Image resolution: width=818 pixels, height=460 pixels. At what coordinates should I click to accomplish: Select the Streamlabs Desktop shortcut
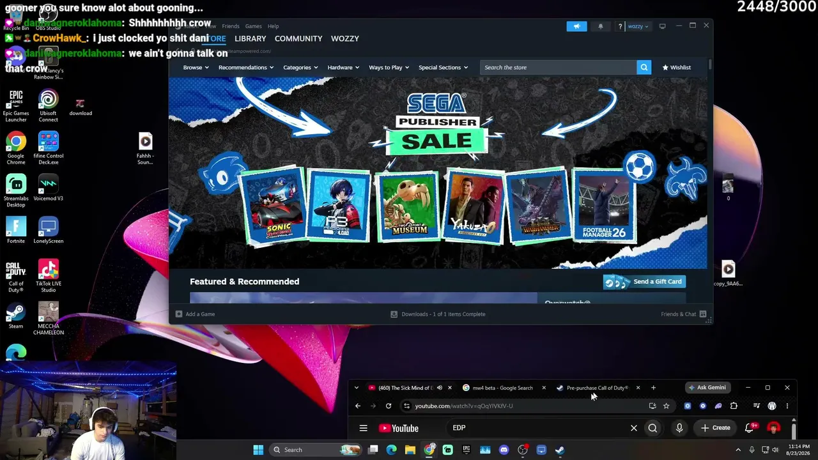point(16,191)
